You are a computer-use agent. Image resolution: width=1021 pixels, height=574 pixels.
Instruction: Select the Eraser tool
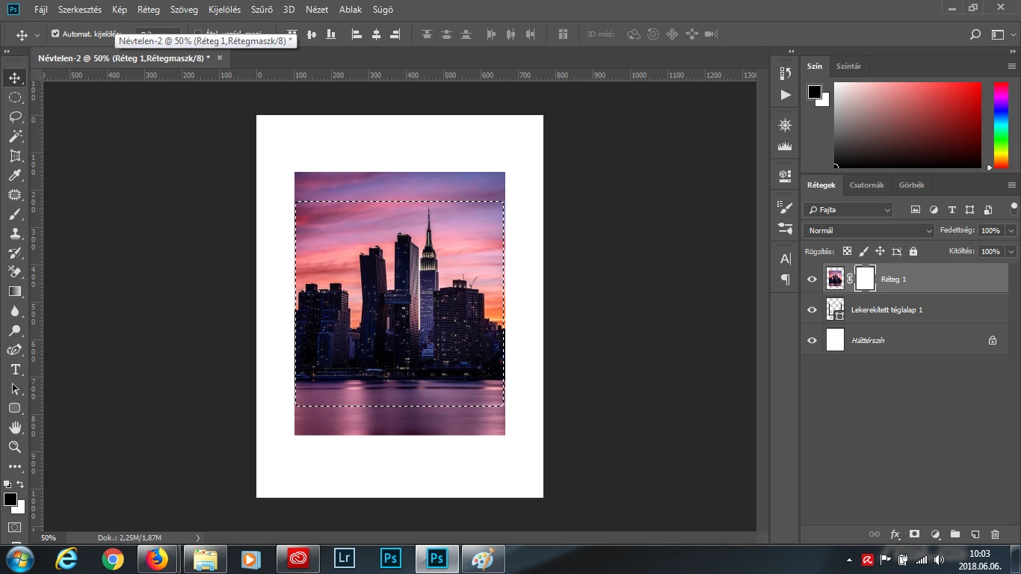[x=15, y=272]
